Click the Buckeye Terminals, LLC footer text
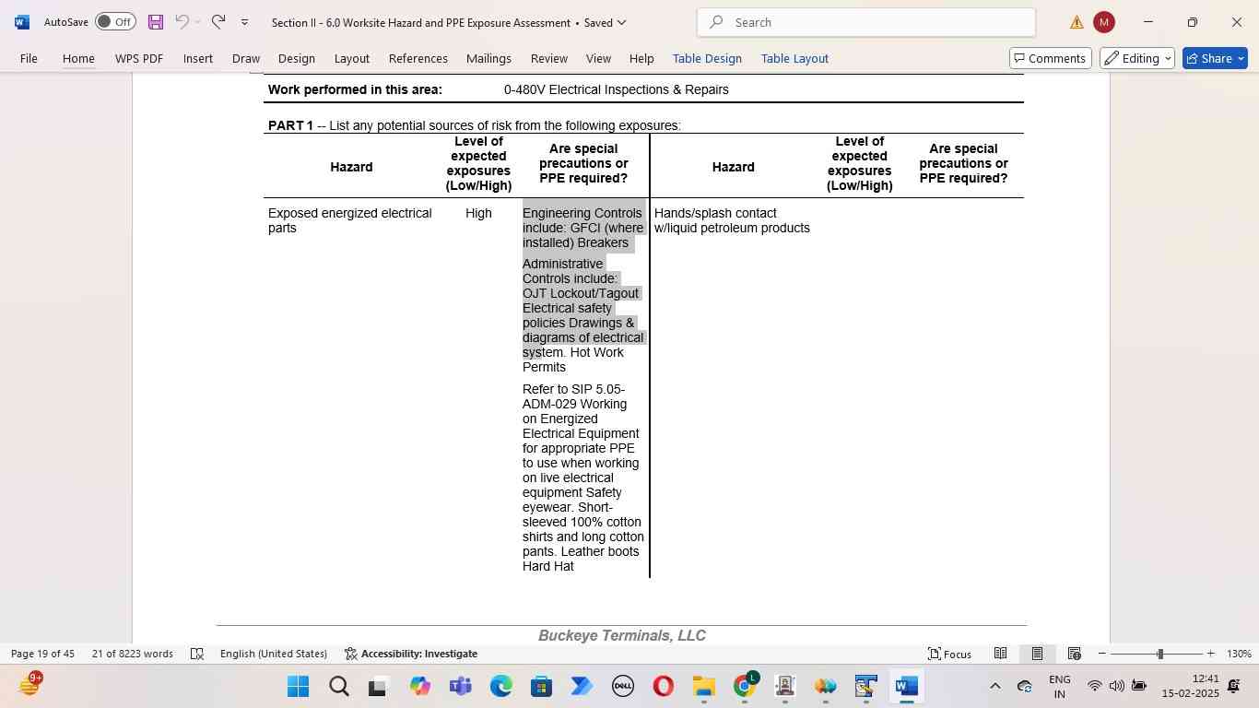Image resolution: width=1259 pixels, height=708 pixels. click(622, 635)
